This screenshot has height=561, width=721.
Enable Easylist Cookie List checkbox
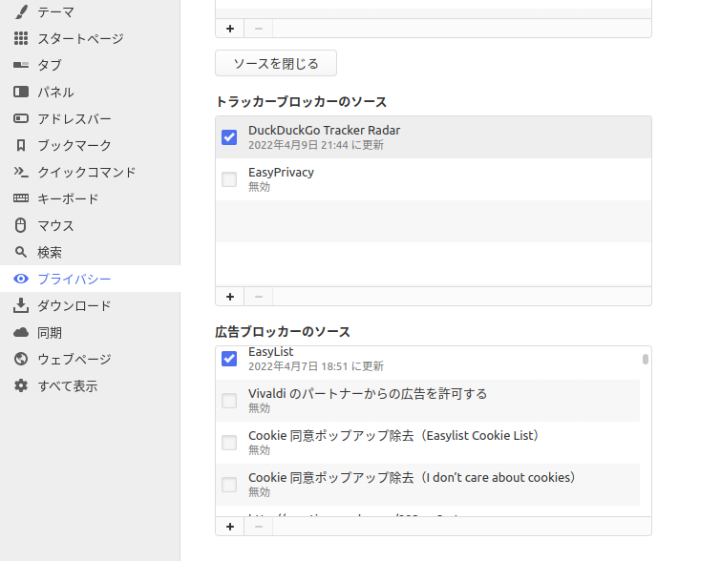click(x=229, y=443)
